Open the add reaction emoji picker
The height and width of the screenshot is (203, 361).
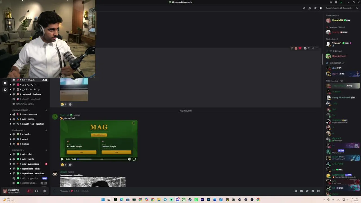[305, 48]
